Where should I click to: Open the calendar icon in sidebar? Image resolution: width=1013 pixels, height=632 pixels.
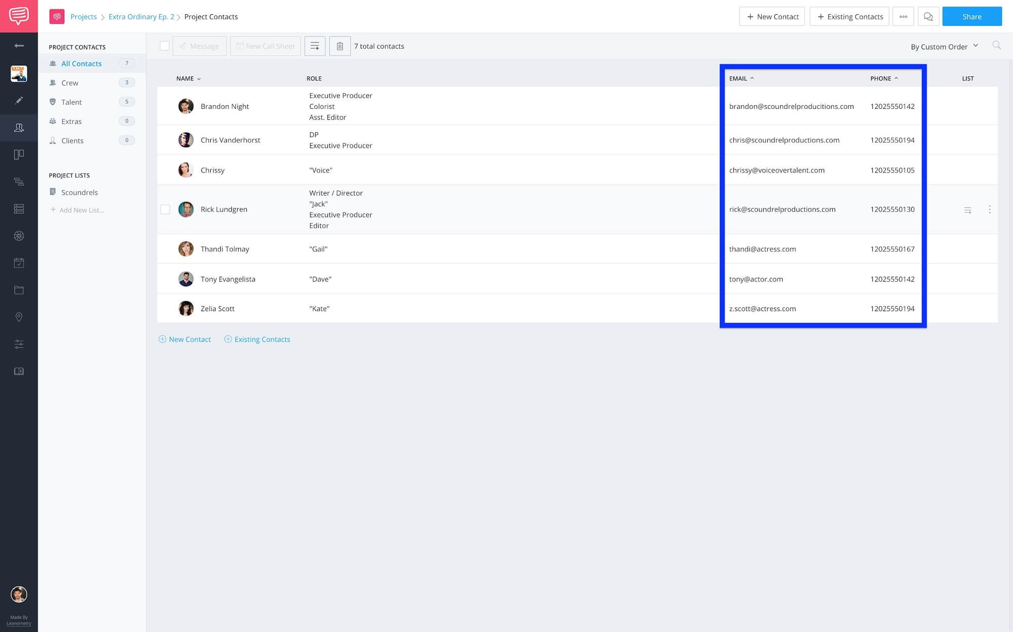[x=19, y=263]
